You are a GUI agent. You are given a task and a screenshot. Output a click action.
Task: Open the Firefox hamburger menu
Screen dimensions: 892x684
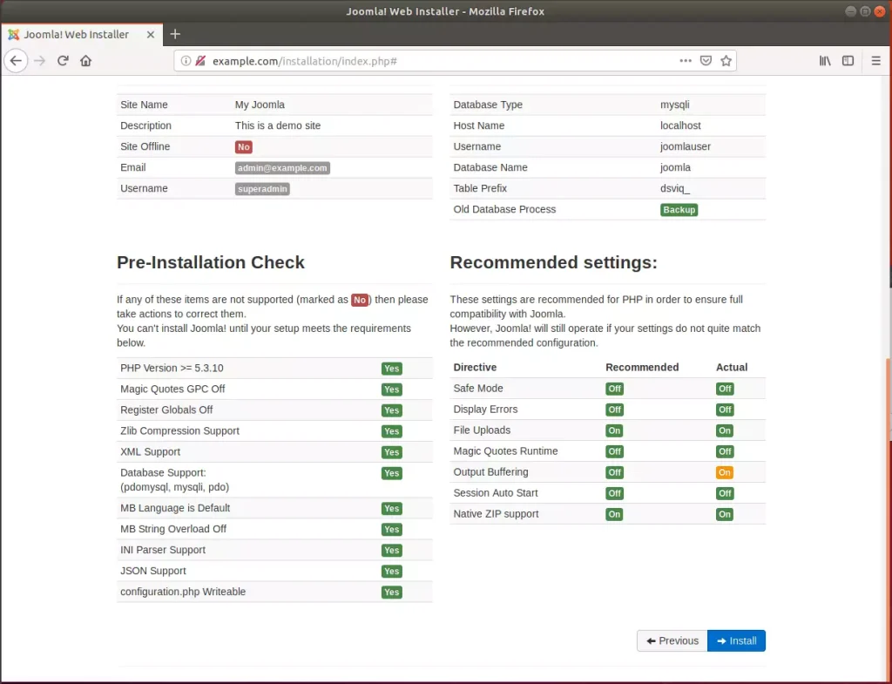point(876,61)
